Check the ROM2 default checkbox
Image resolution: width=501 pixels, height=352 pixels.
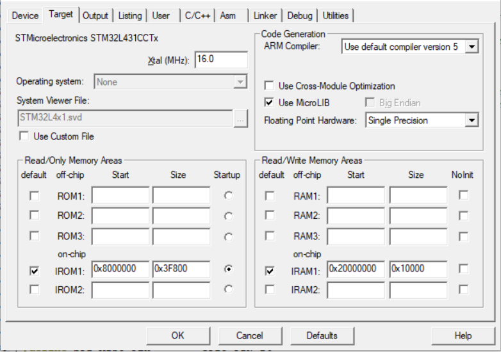(34, 216)
